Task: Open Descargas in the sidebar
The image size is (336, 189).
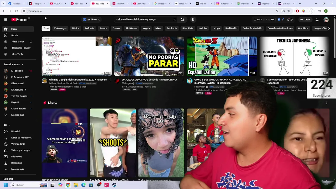Action: (x=18, y=163)
